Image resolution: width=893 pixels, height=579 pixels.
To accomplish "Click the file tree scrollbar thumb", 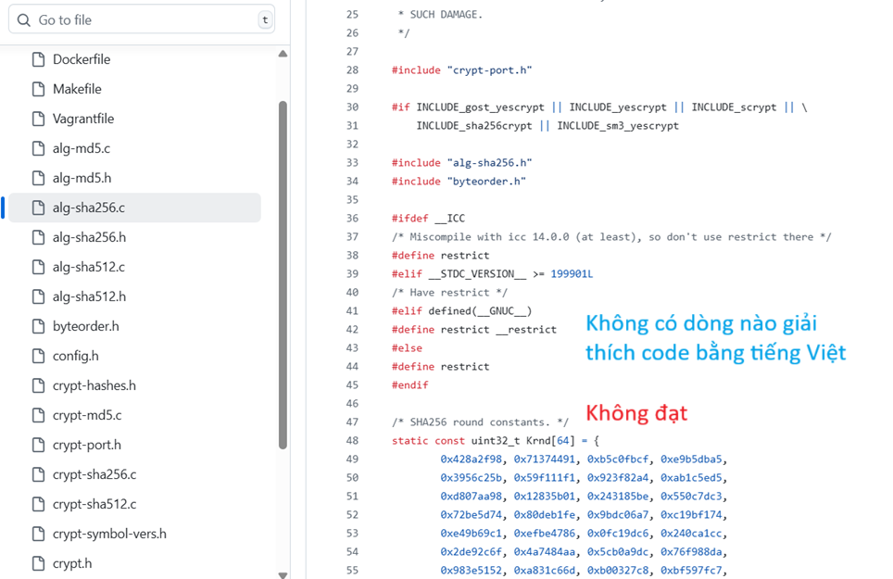I will click(283, 275).
